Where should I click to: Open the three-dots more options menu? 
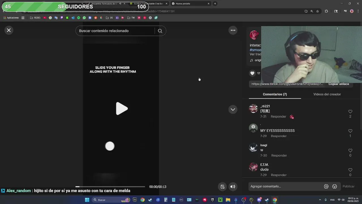pyautogui.click(x=233, y=30)
